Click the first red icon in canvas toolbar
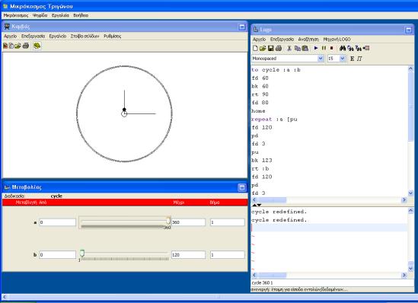The image size is (418, 303). [5, 46]
